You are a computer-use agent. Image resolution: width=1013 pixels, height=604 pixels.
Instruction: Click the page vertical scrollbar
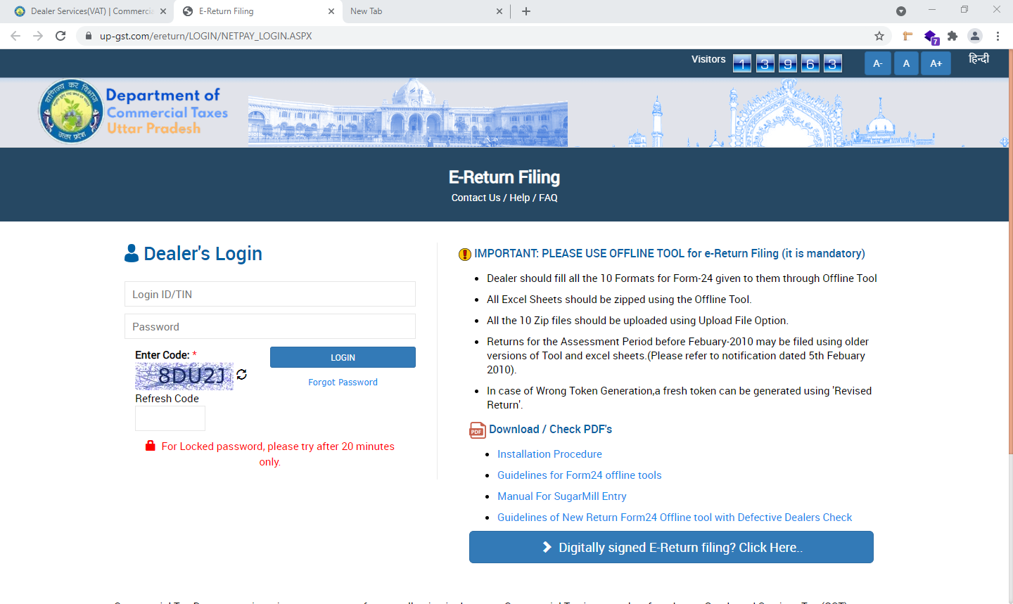[1010, 281]
